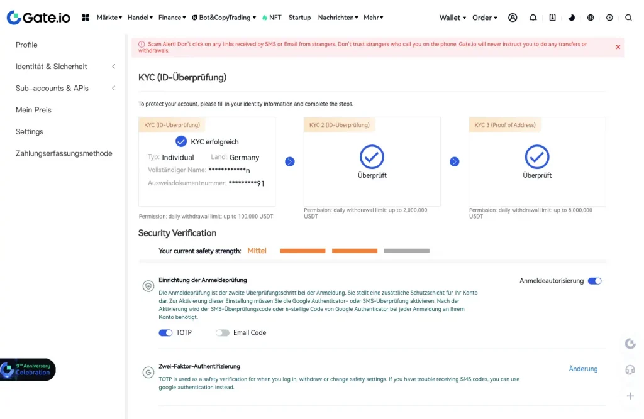Click the search magnifier icon
This screenshot has height=419, width=644.
click(x=628, y=18)
